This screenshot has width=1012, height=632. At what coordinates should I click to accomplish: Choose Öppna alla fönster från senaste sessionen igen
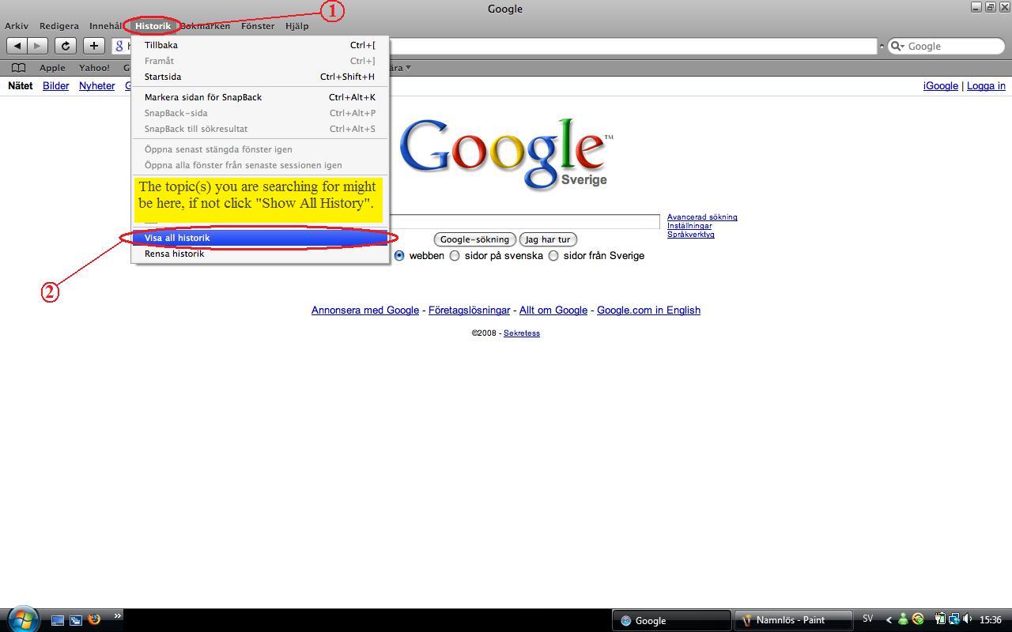pyautogui.click(x=260, y=165)
